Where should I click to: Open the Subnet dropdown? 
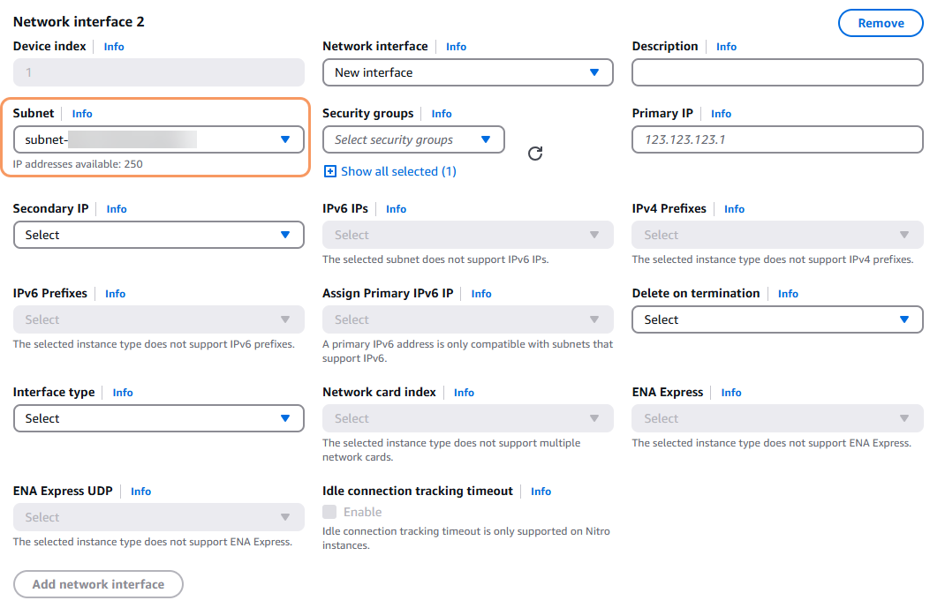click(x=159, y=139)
